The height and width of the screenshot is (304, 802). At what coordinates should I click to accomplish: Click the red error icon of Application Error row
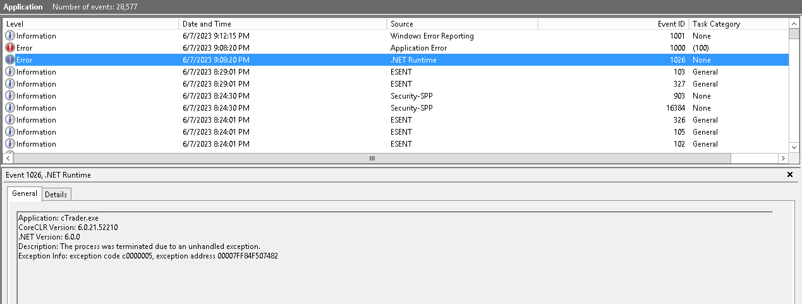[x=10, y=48]
